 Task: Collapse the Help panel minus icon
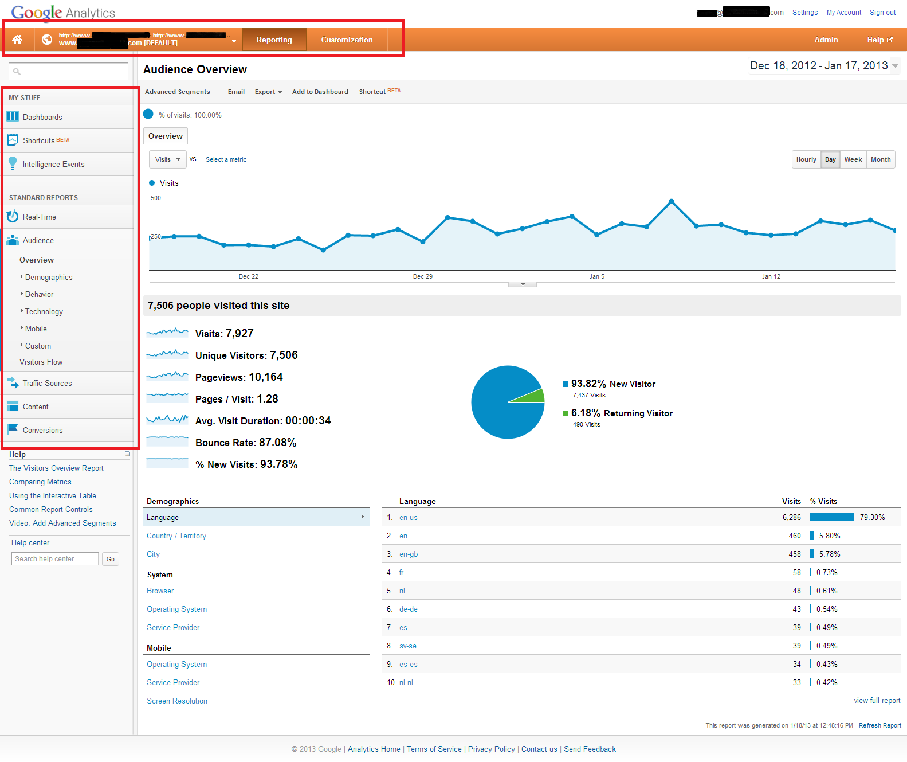(127, 454)
